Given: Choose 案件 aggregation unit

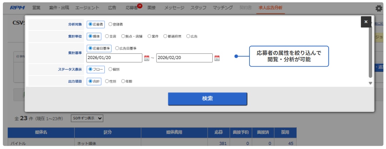Looking at the screenshot, I should click(153, 36).
